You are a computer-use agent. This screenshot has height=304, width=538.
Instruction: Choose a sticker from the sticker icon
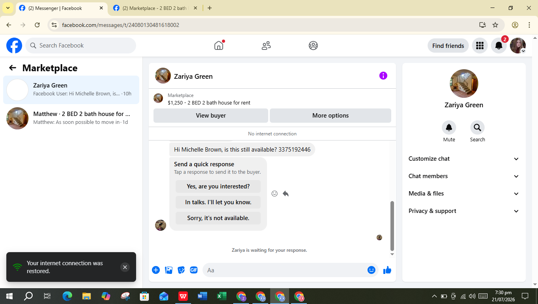coord(181,270)
